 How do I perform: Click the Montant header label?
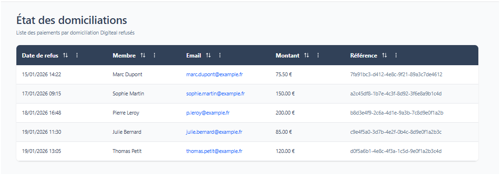click(287, 56)
